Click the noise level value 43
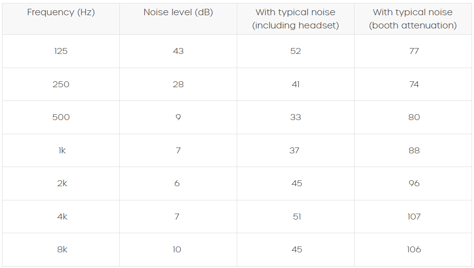Screen dimensions: 474x268 point(178,51)
